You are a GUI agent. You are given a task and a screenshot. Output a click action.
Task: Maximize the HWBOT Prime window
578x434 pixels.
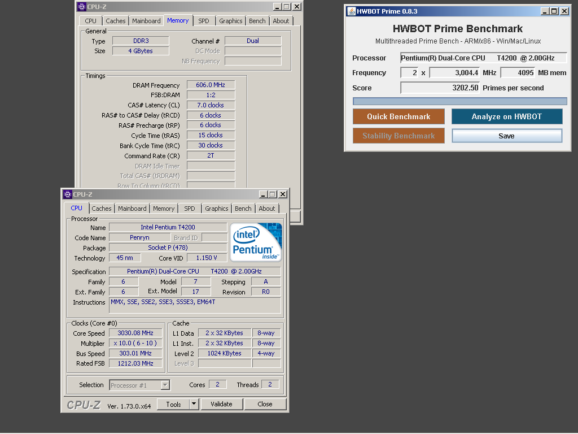tap(554, 11)
